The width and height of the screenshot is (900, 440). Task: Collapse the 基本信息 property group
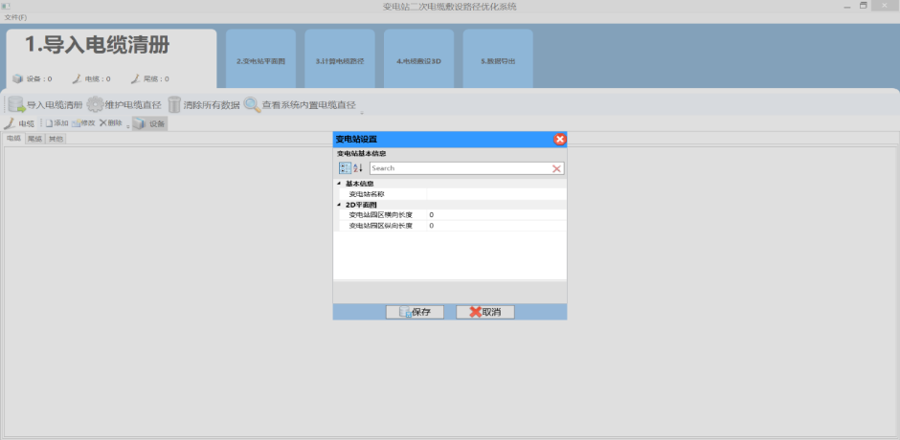(338, 183)
